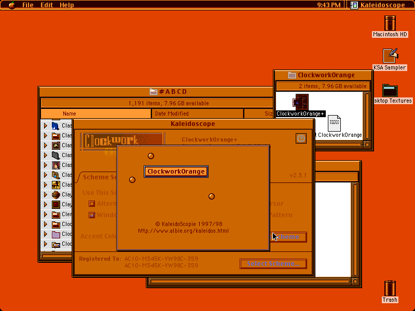Select the yellow horse rider icon in list
Image resolution: width=415 pixels, height=311 pixels.
(56, 185)
